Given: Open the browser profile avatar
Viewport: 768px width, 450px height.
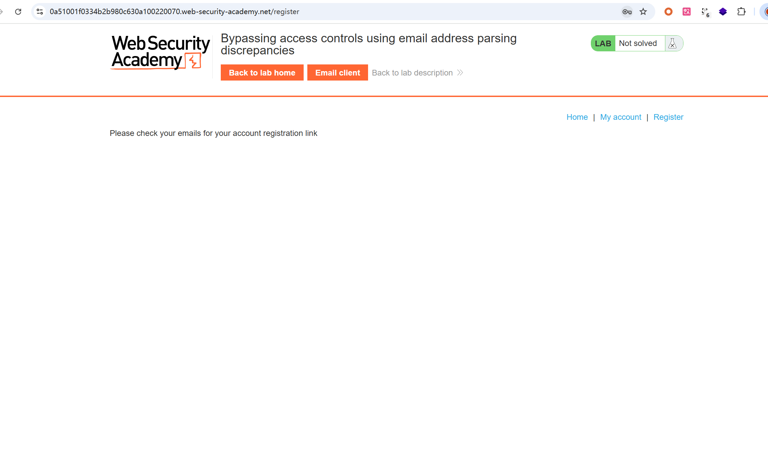Looking at the screenshot, I should click(x=765, y=12).
